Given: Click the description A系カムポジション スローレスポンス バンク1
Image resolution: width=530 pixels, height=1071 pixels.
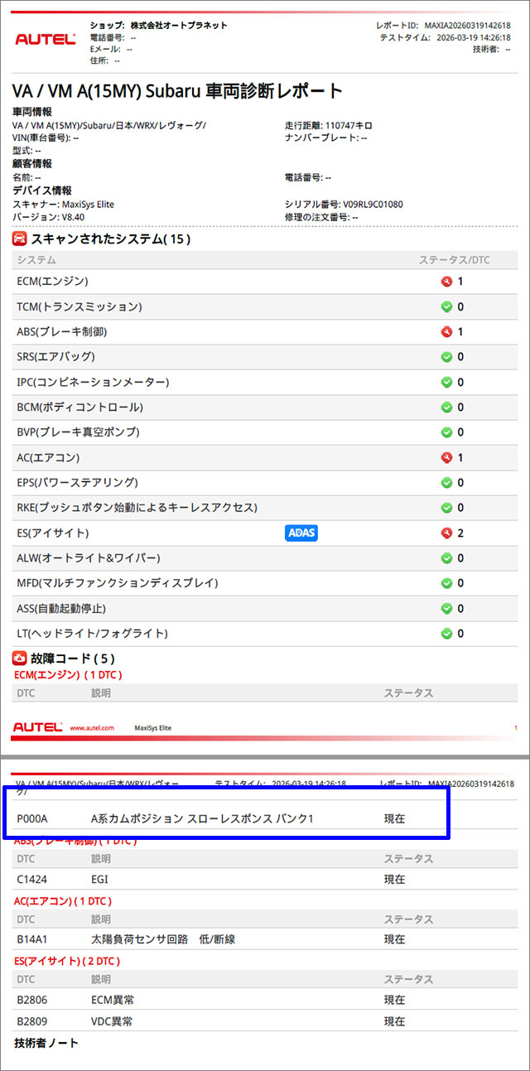Looking at the screenshot, I should tap(202, 818).
